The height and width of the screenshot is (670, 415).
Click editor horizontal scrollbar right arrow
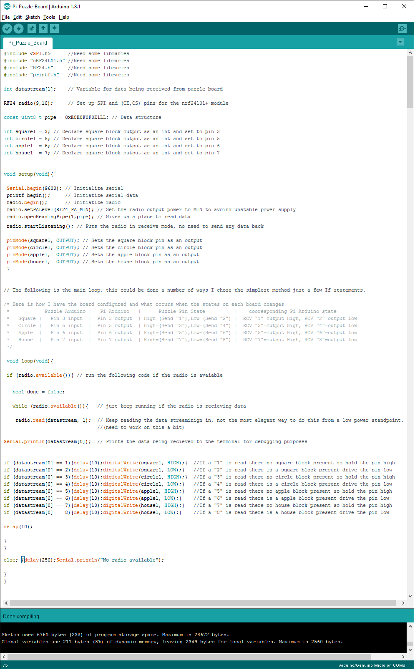pos(403,603)
